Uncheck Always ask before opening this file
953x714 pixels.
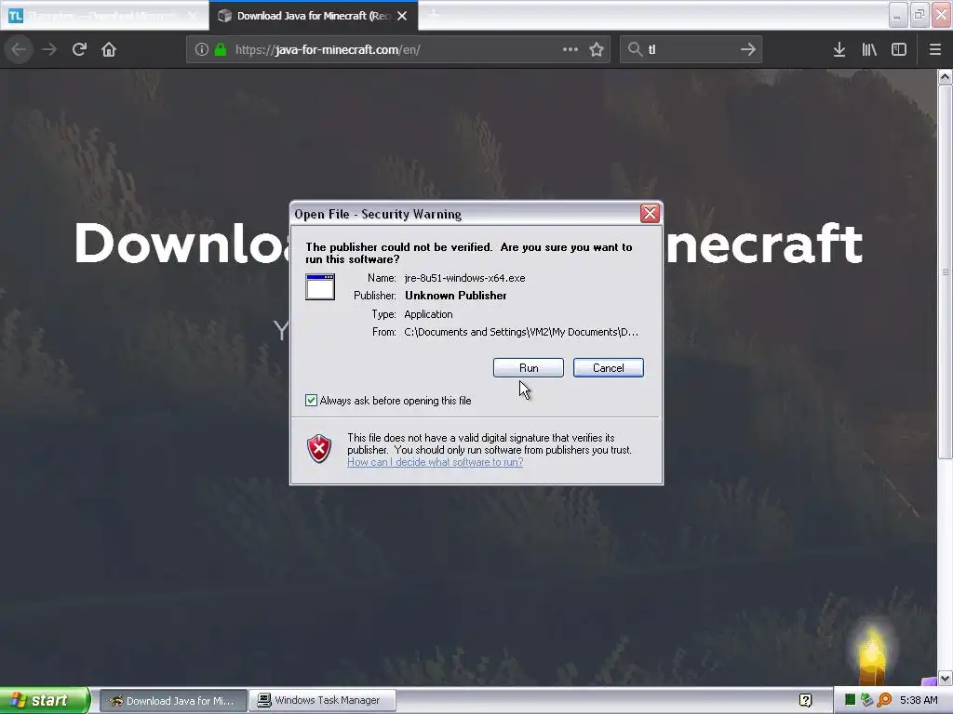(311, 400)
